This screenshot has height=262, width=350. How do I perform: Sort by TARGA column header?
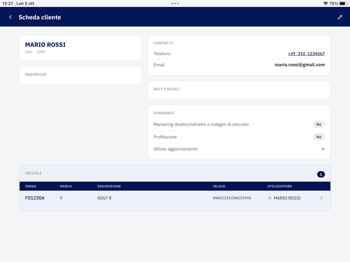(31, 186)
